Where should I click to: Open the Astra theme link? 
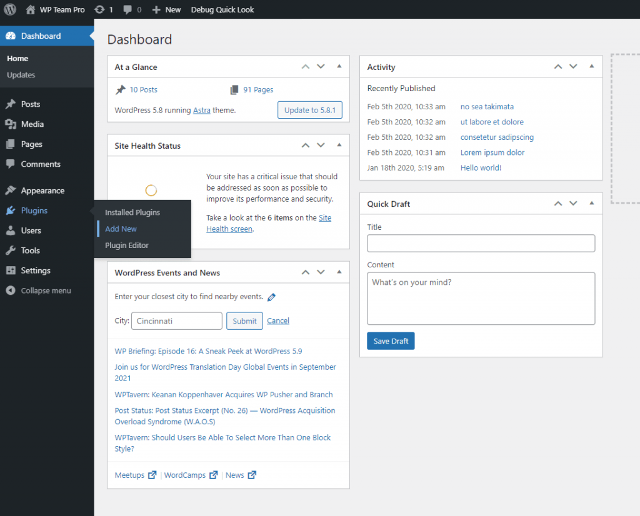tap(202, 110)
